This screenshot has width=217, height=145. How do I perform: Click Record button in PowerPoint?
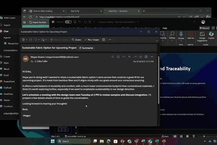point(204,28)
